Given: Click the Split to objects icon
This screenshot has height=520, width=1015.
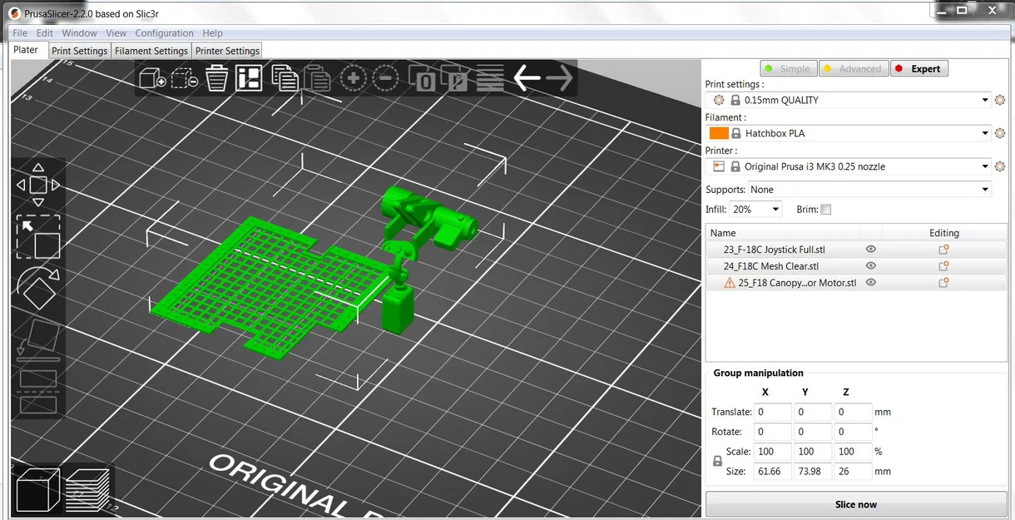Looking at the screenshot, I should 423,79.
